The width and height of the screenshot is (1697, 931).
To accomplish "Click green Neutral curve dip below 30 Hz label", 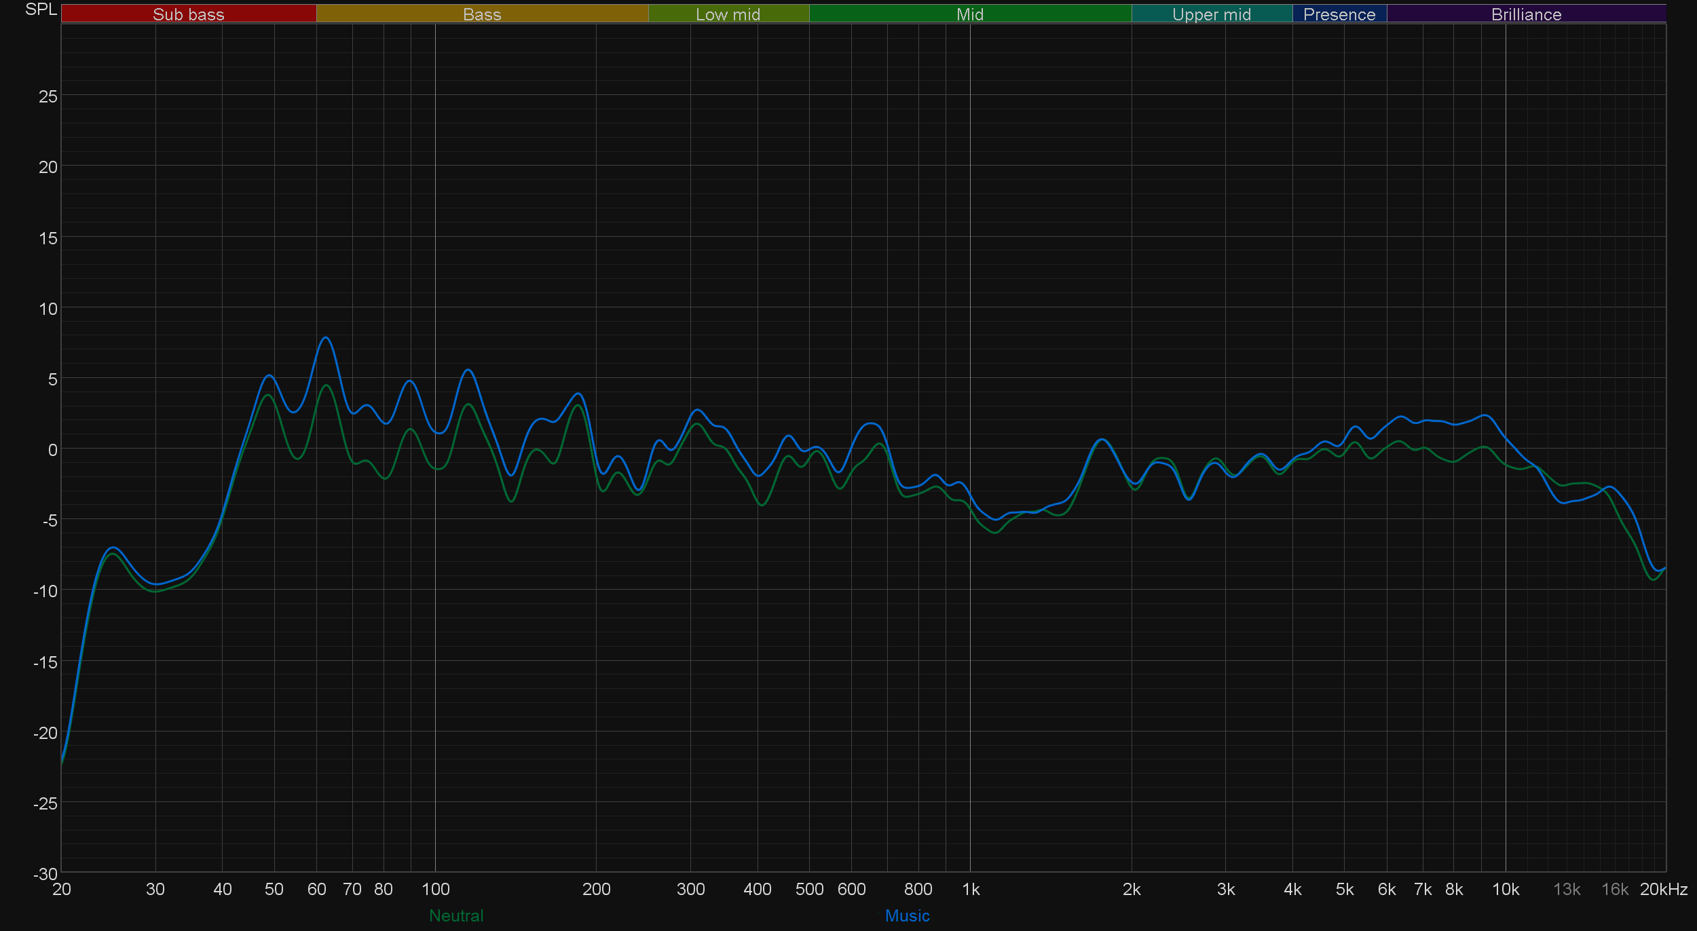I will pyautogui.click(x=155, y=591).
